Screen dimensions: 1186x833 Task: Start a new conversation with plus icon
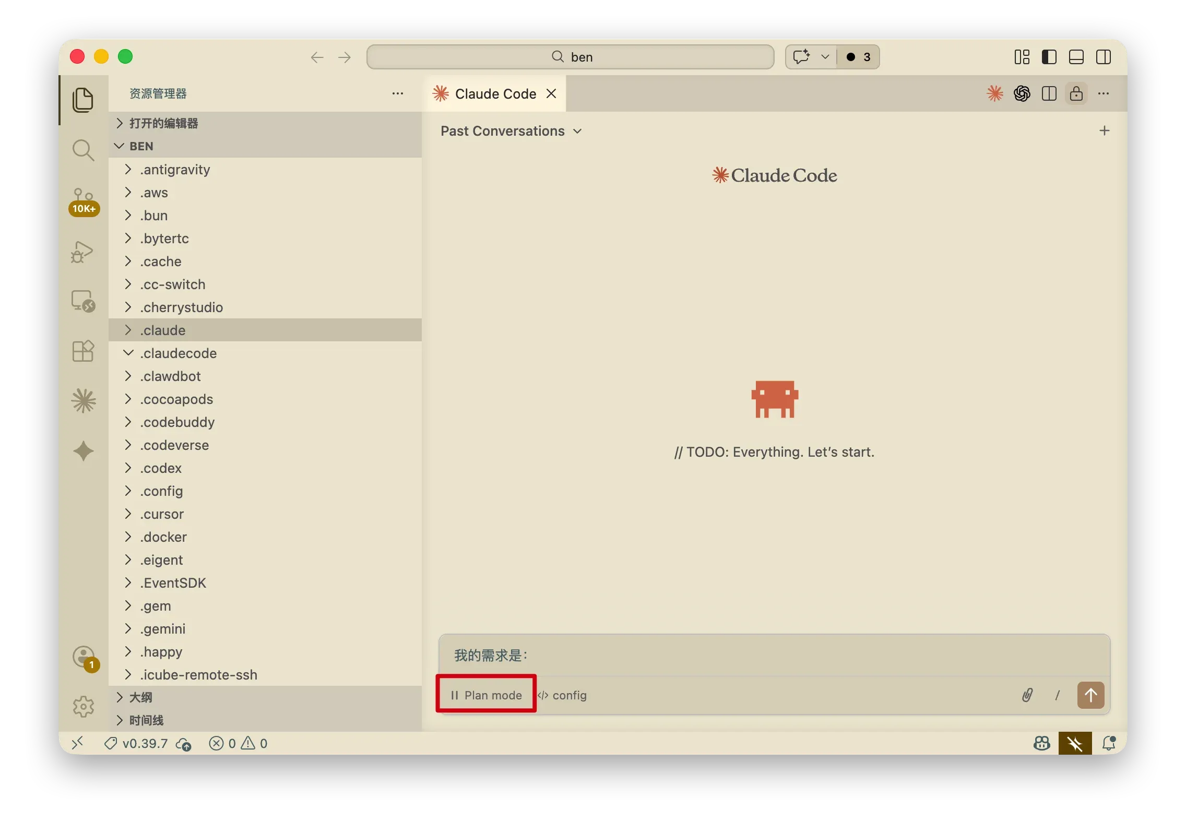(x=1105, y=130)
